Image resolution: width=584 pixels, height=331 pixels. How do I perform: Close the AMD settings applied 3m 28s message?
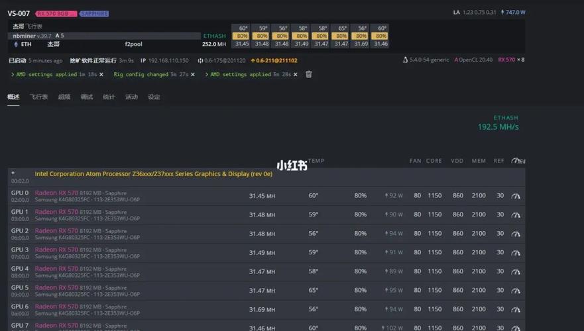pos(296,75)
